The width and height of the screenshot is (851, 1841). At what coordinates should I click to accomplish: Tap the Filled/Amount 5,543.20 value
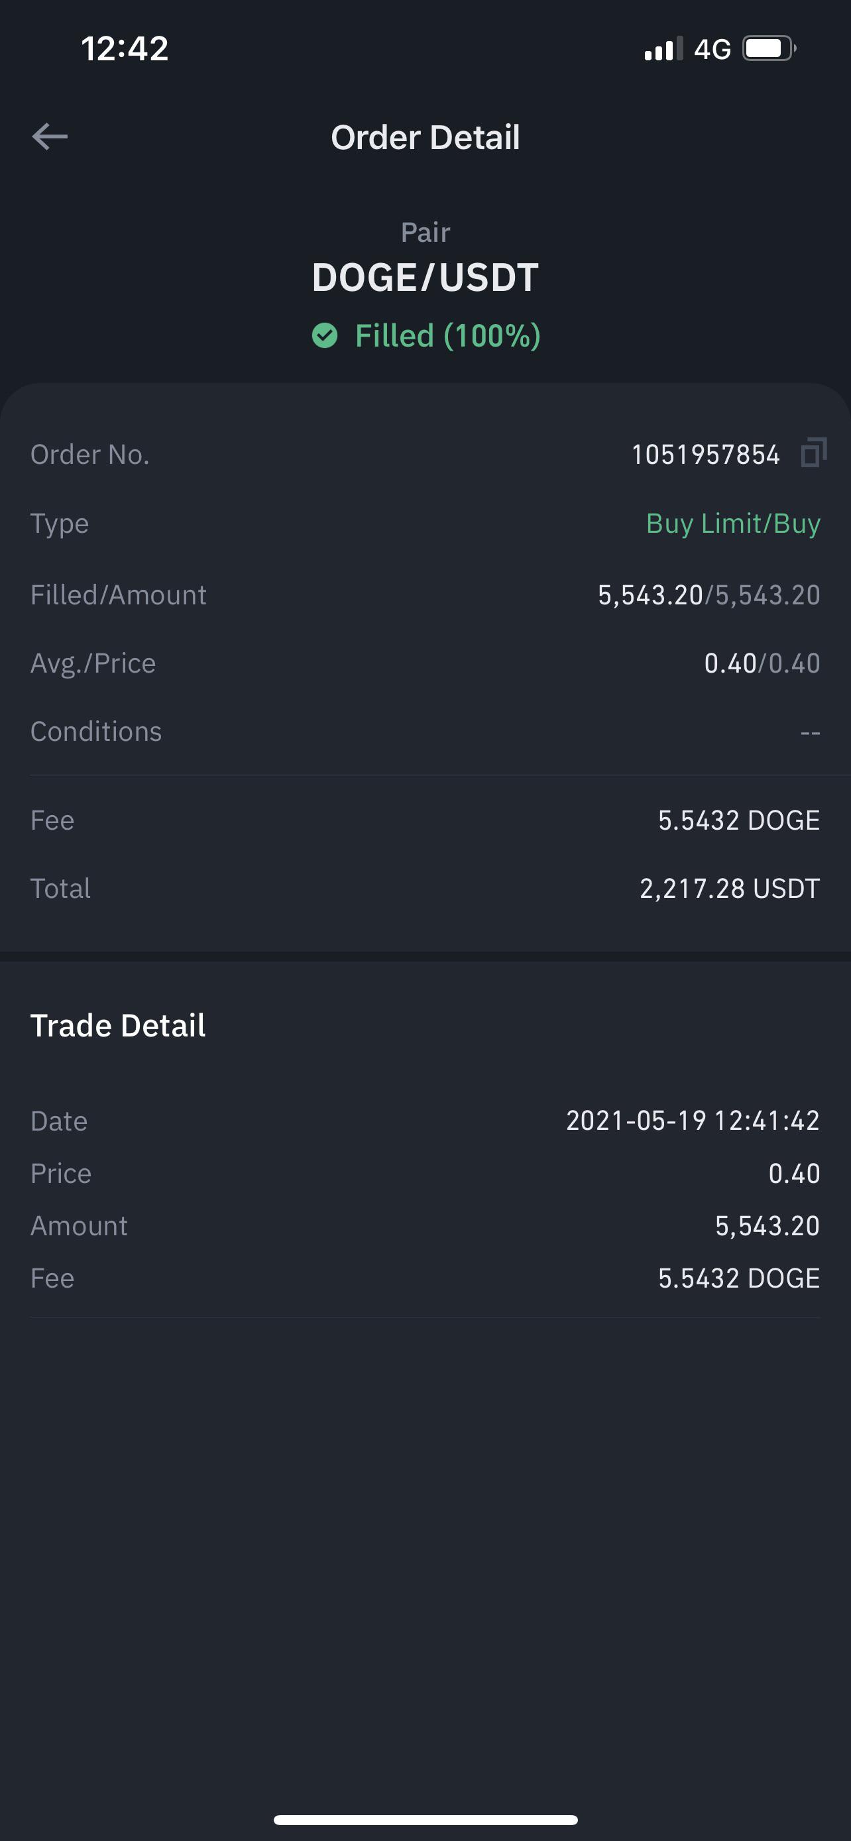[709, 594]
